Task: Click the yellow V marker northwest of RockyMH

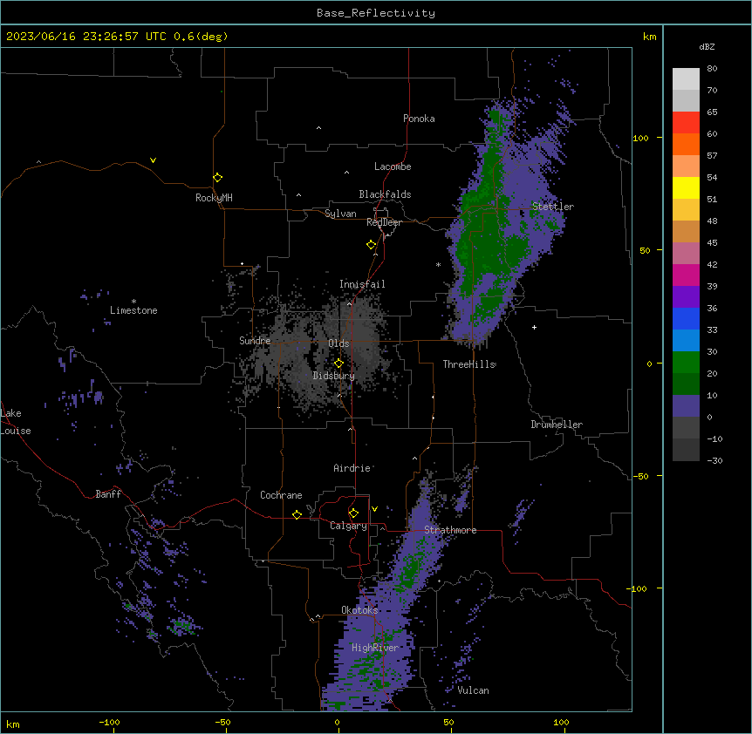Action: [x=153, y=160]
